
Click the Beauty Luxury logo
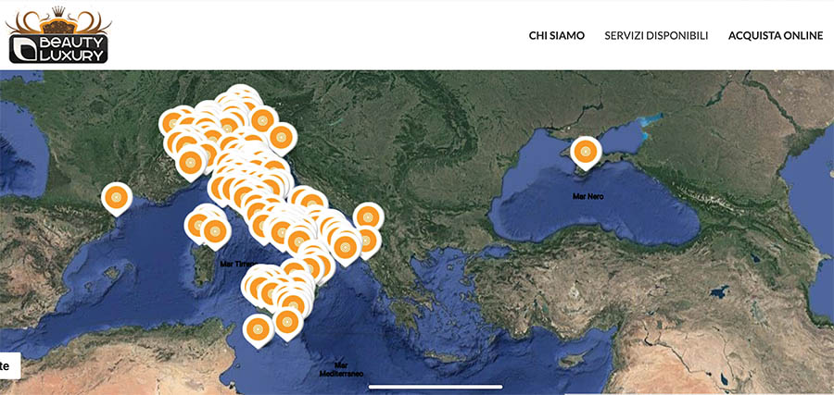tap(58, 35)
